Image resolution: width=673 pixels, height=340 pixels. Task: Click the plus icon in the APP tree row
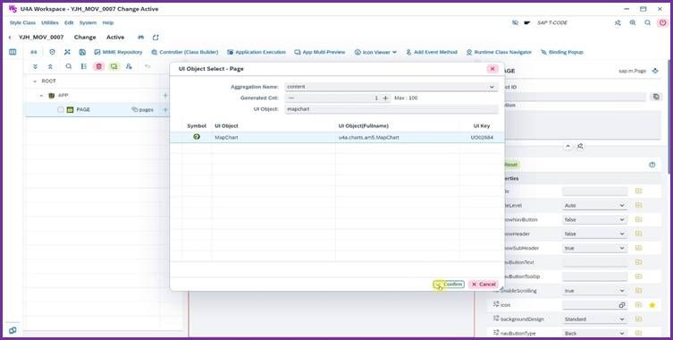[165, 96]
